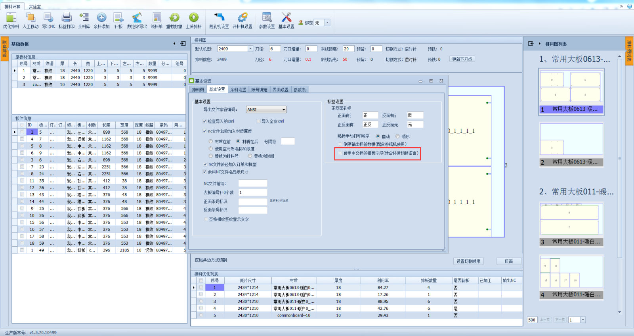Open 参数设置 icon
The width and height of the screenshot is (634, 336).
267,17
